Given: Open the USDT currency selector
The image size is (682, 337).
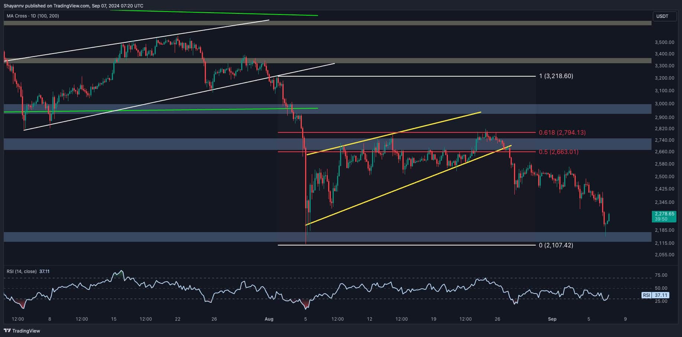Looking at the screenshot, I should coord(664,16).
